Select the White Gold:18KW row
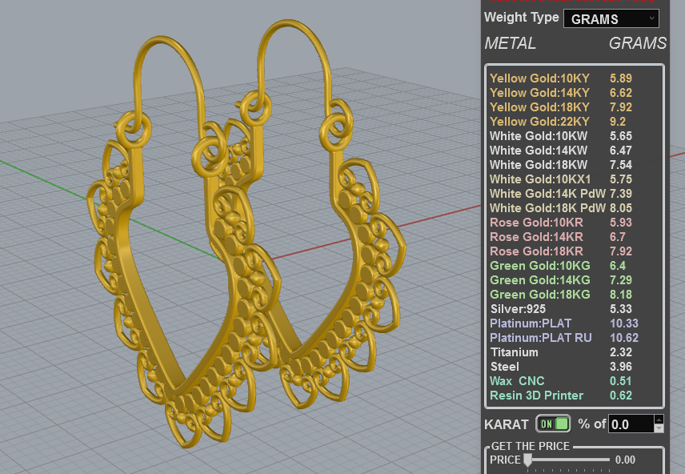This screenshot has width=685, height=474. click(575, 165)
